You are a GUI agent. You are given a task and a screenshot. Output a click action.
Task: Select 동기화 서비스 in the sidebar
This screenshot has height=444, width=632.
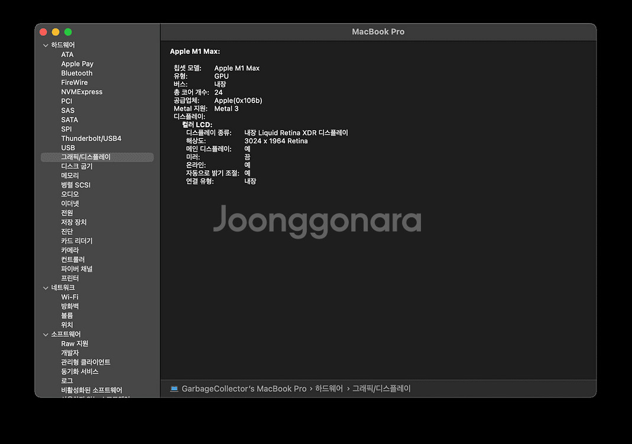click(x=79, y=371)
